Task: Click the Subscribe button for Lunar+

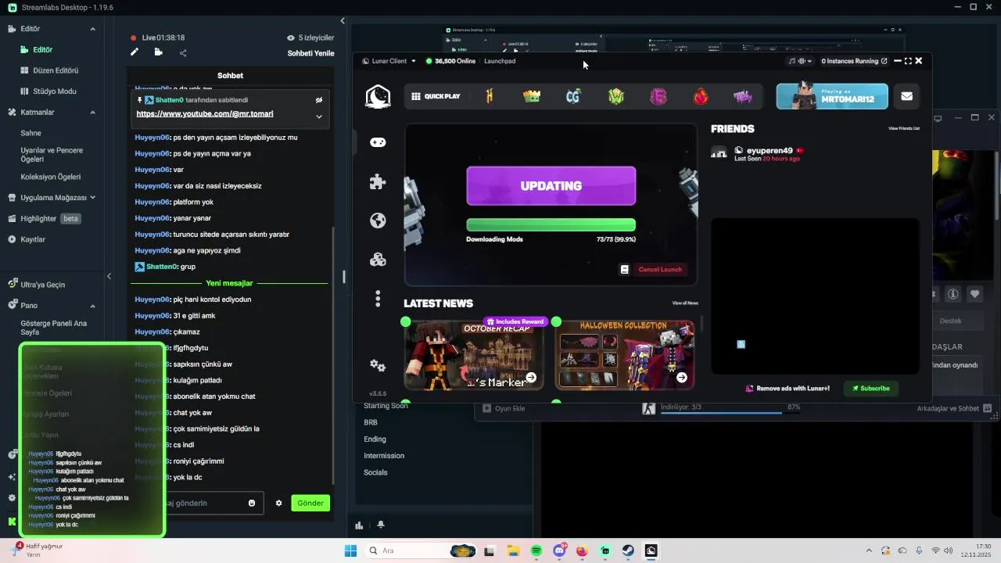Action: click(870, 388)
